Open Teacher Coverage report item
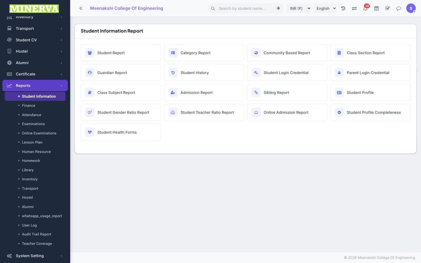 (37, 243)
